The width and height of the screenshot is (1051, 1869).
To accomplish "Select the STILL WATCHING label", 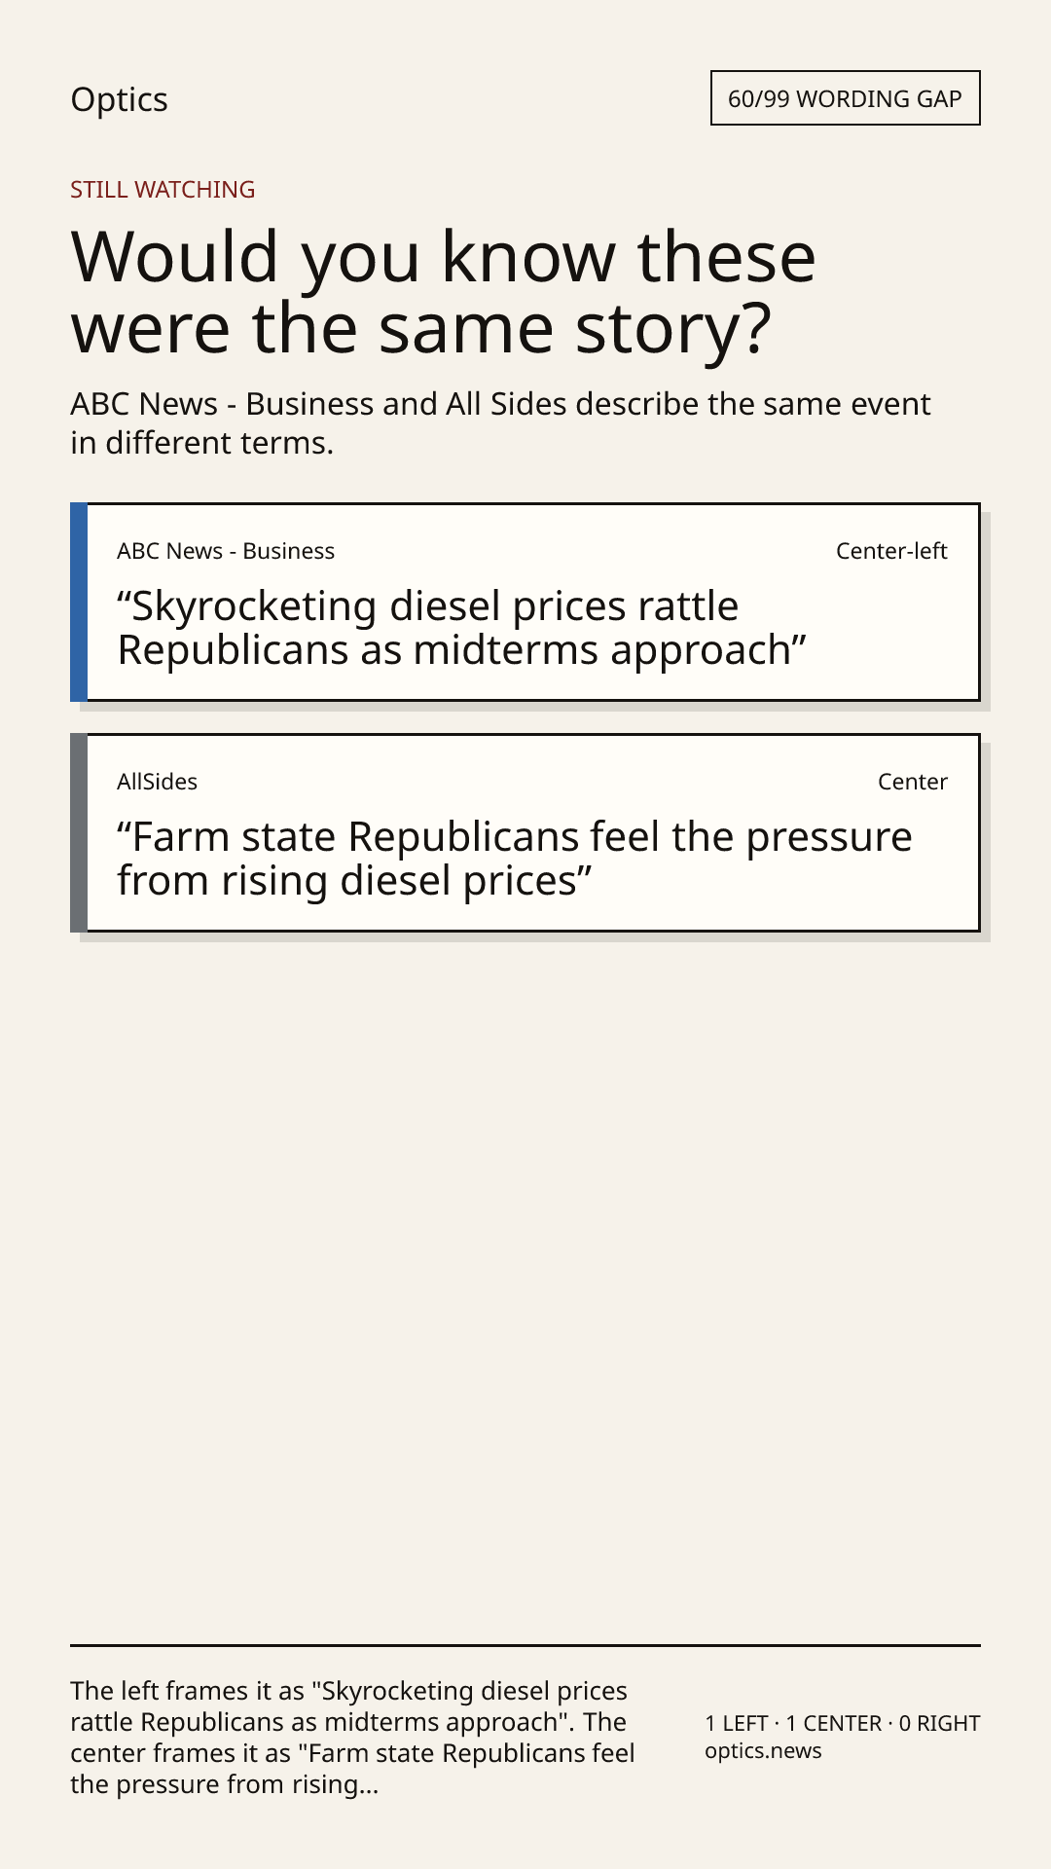I will pos(163,190).
